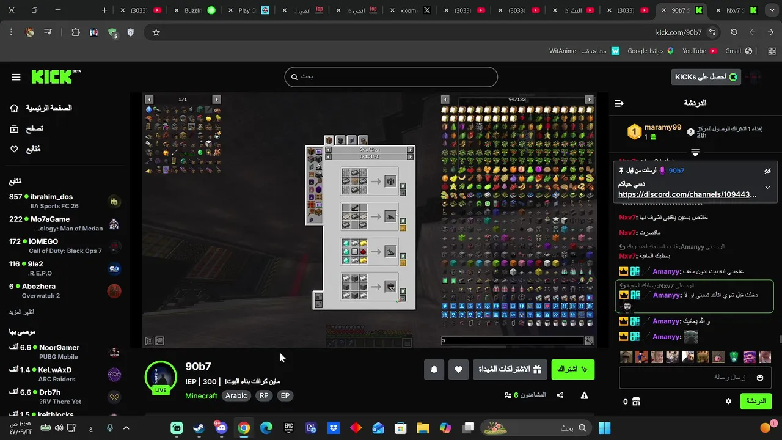Reload the page
782x440 pixels.
734,32
